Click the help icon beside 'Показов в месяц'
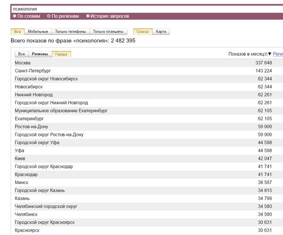Image resolution: width=283 pixels, height=235 pixels. [x=266, y=54]
